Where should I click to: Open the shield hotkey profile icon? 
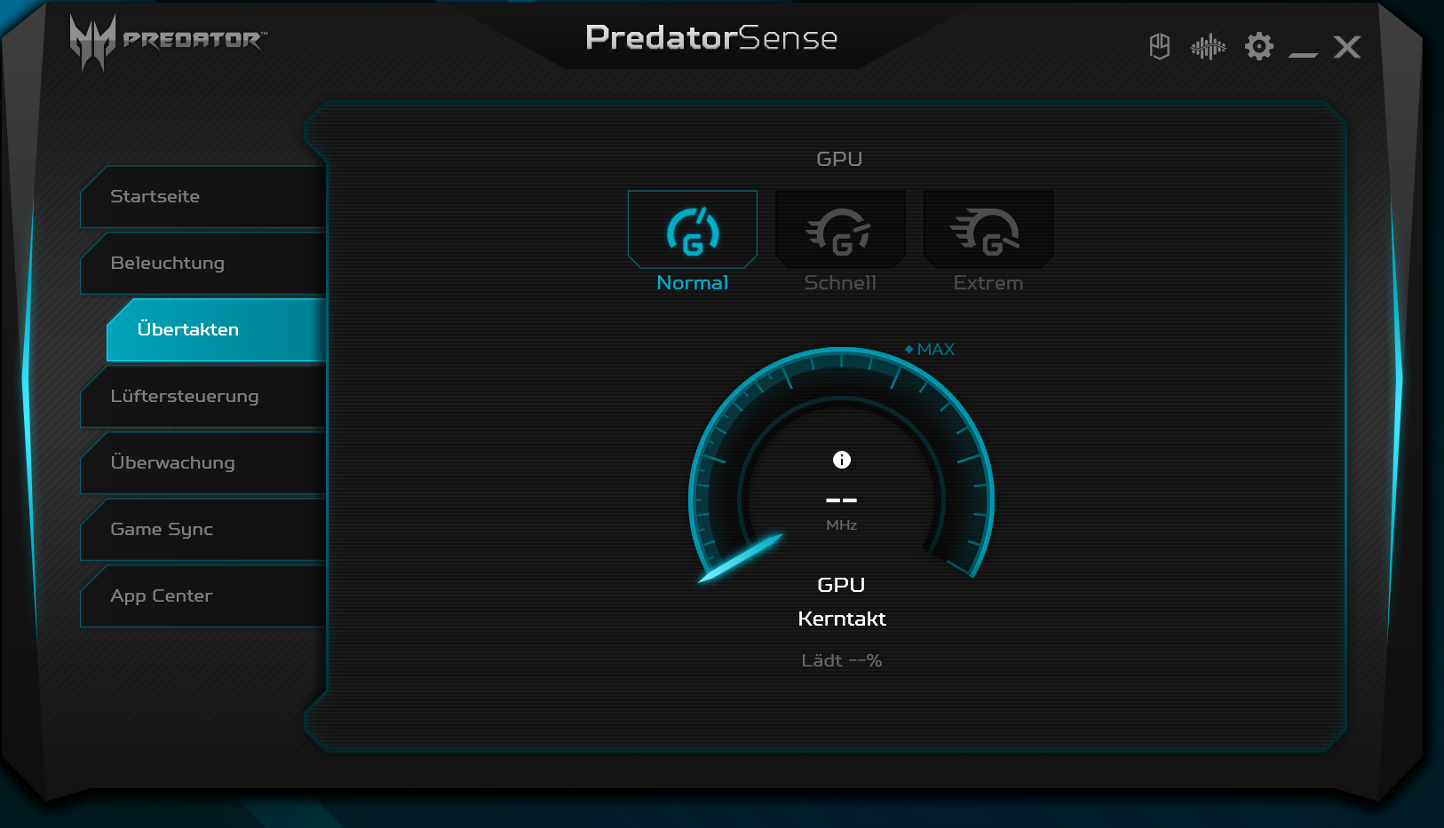1160,46
